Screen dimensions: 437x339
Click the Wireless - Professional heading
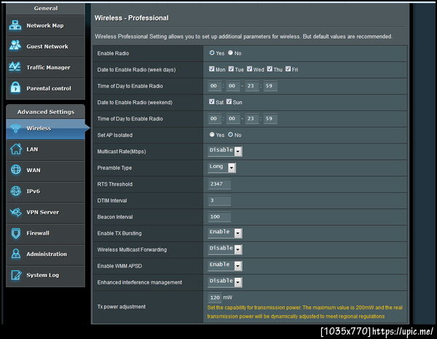pyautogui.click(x=132, y=18)
